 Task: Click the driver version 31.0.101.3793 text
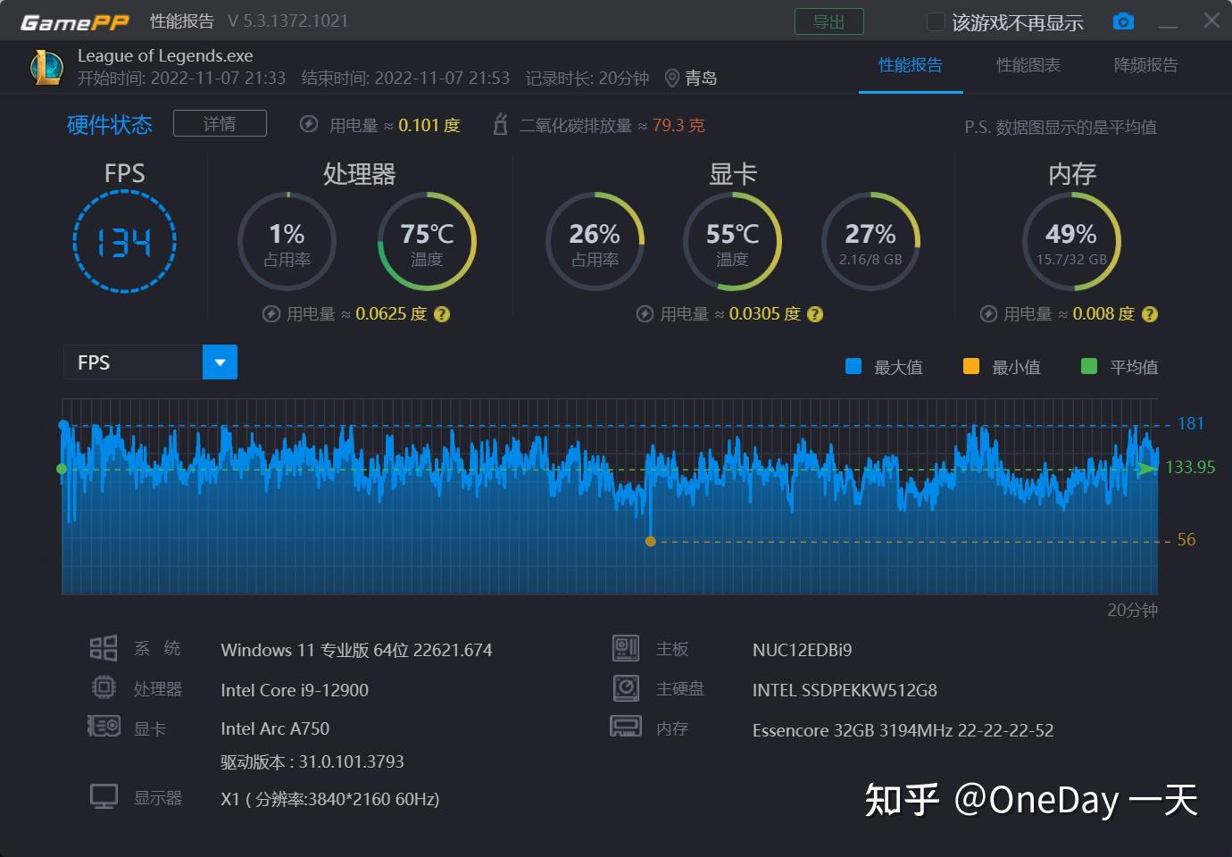click(x=312, y=761)
